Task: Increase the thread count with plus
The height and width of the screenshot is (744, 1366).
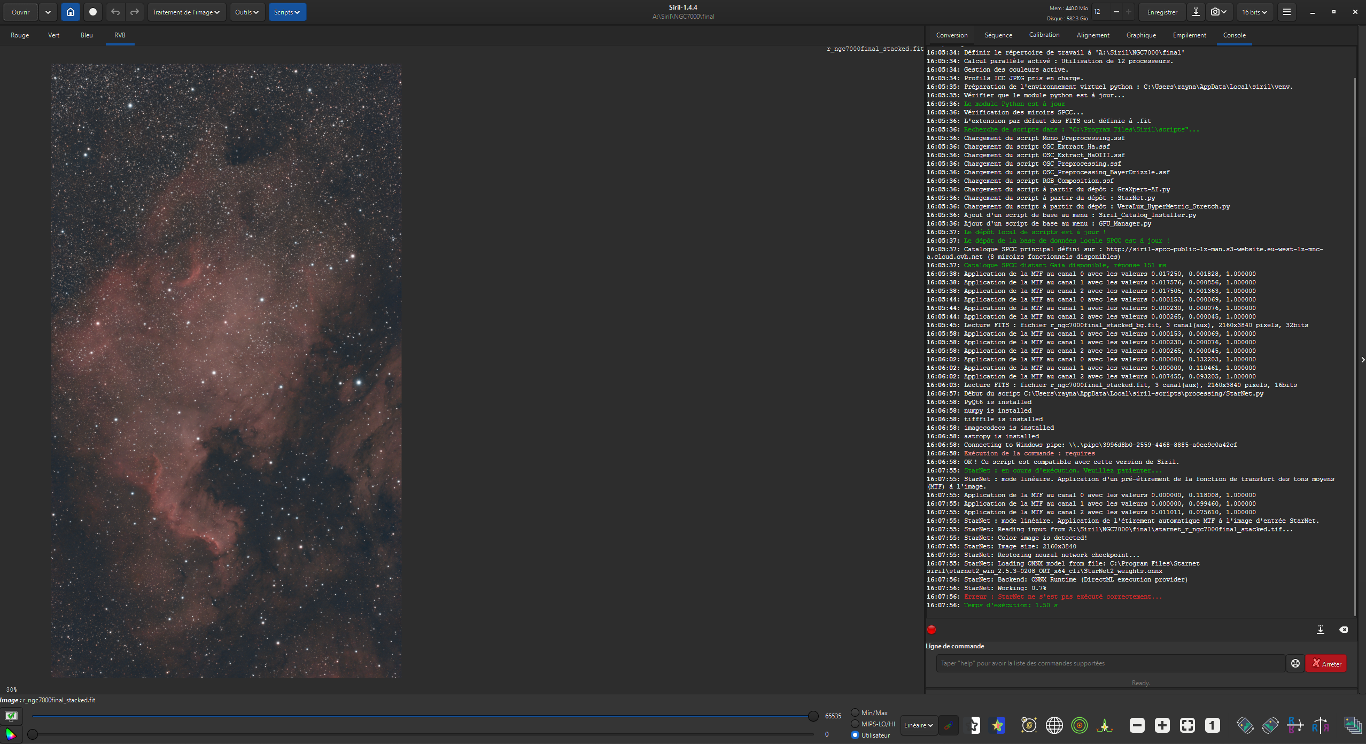Action: (x=1129, y=12)
